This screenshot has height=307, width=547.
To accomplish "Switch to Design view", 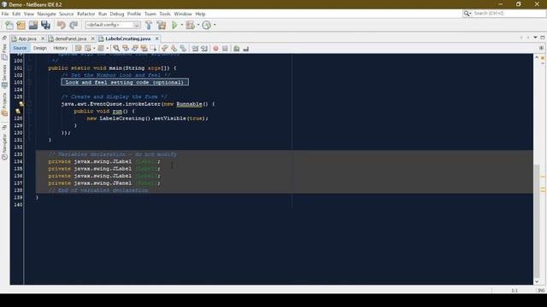I will point(40,48).
